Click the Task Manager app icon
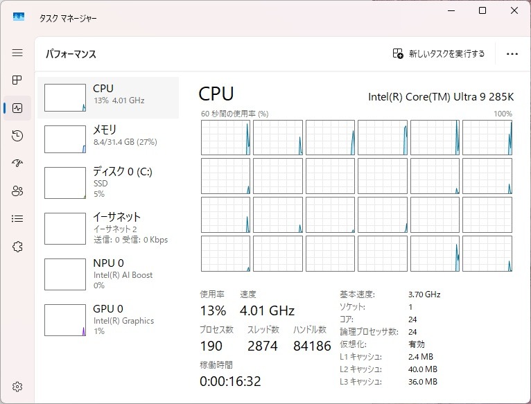 click(19, 18)
